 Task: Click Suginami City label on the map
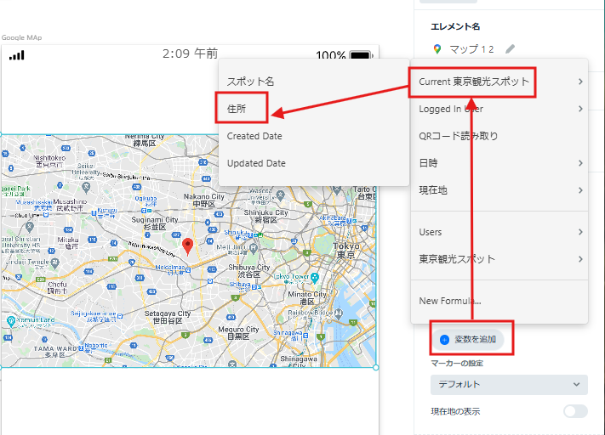click(x=155, y=223)
